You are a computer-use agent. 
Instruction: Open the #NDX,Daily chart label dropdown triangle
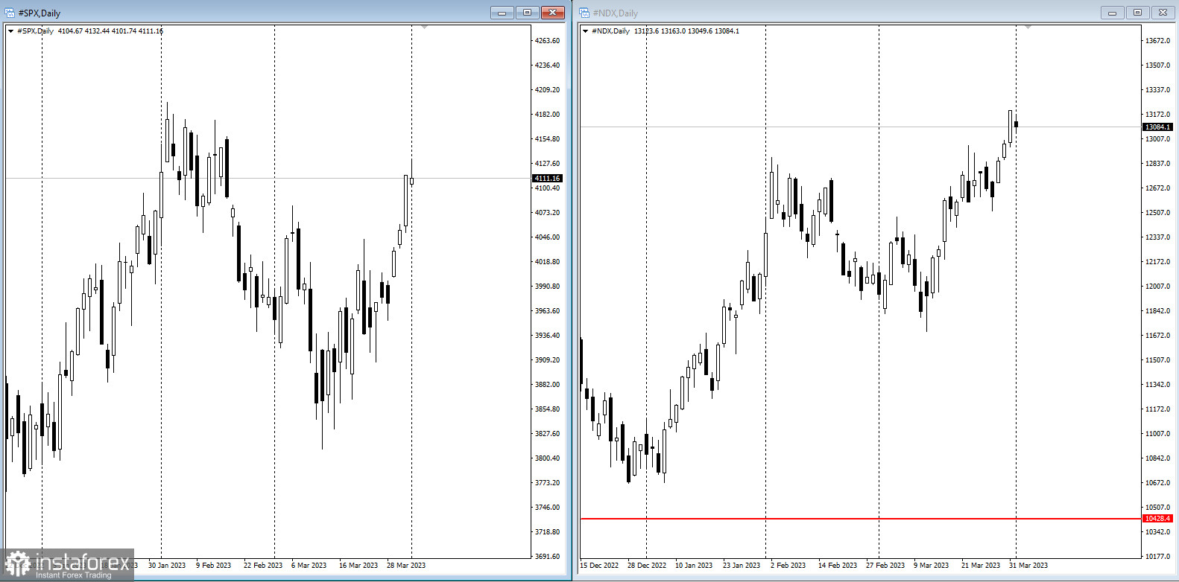pos(585,31)
